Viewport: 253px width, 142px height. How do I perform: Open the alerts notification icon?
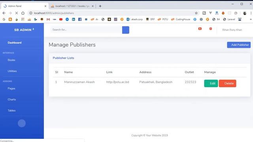(x=200, y=29)
